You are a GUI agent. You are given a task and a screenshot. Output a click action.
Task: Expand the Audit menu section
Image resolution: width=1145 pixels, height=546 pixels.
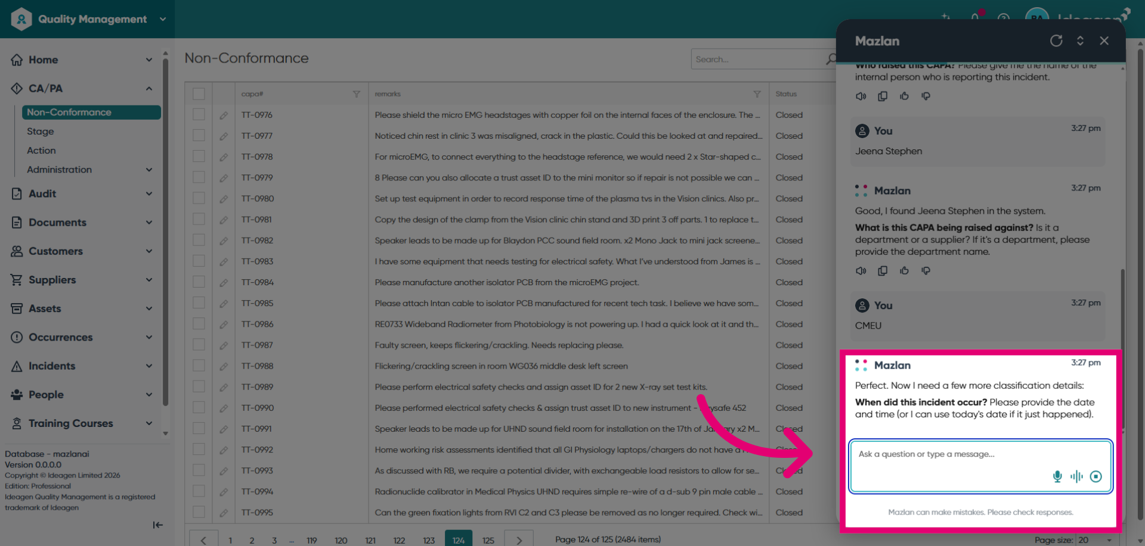pyautogui.click(x=149, y=194)
